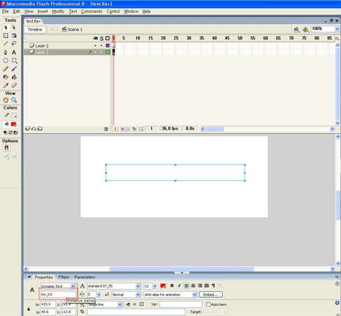Open the font size slider dropdown
The image size is (341, 316).
[155, 286]
